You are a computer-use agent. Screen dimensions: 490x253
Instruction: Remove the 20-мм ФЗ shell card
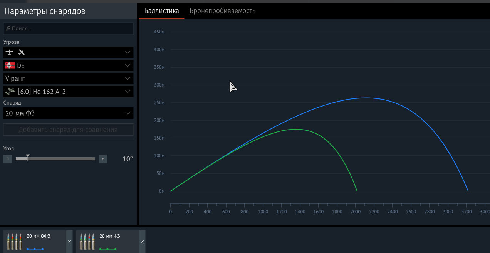point(142,242)
